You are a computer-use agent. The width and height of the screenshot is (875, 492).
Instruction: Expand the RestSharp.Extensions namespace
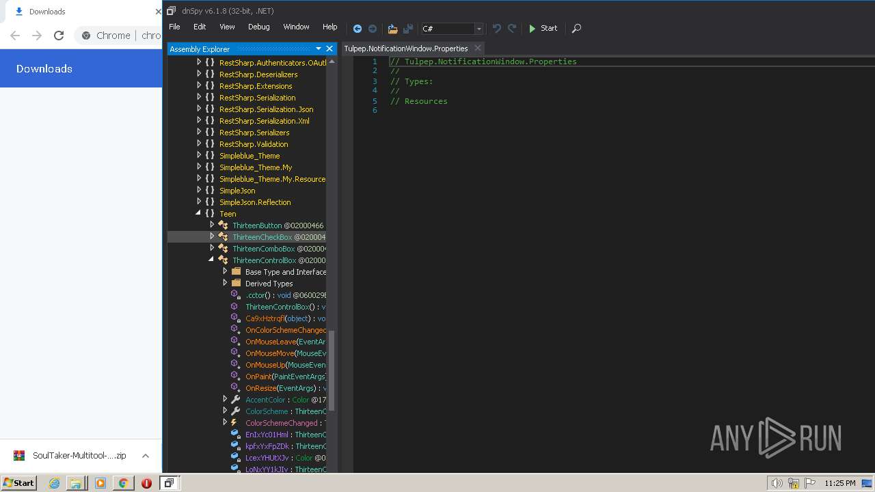tap(199, 85)
